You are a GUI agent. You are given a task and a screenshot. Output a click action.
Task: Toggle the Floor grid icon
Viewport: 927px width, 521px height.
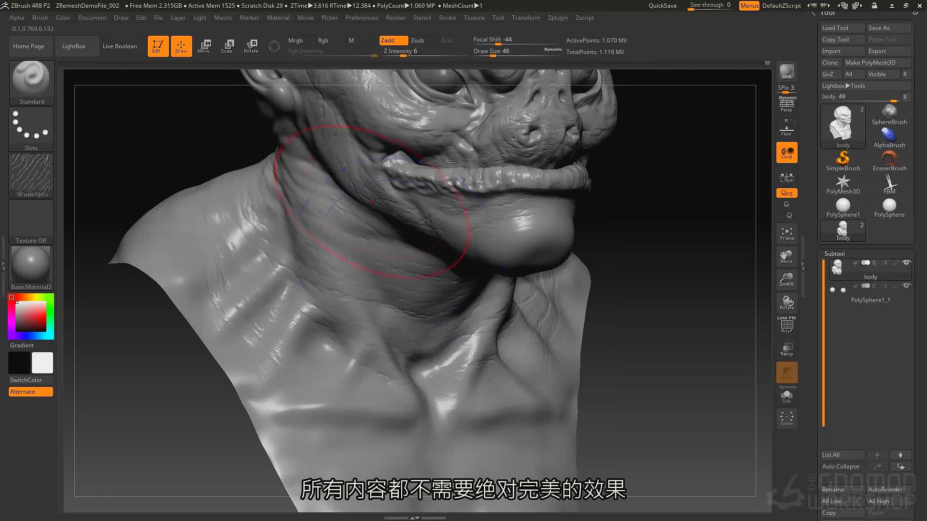[x=787, y=129]
